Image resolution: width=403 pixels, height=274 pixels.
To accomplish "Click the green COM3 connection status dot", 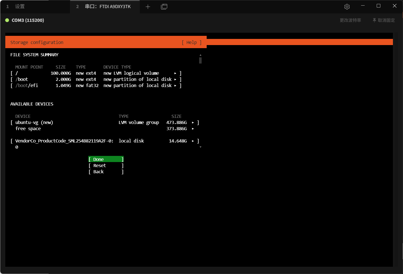I will point(7,20).
